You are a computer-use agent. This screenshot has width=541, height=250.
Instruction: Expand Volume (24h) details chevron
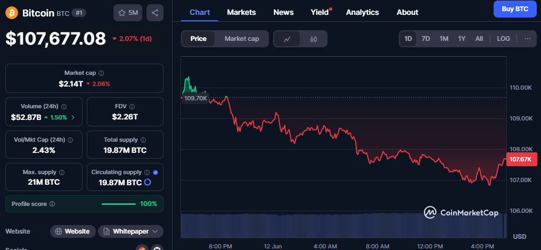[x=73, y=117]
